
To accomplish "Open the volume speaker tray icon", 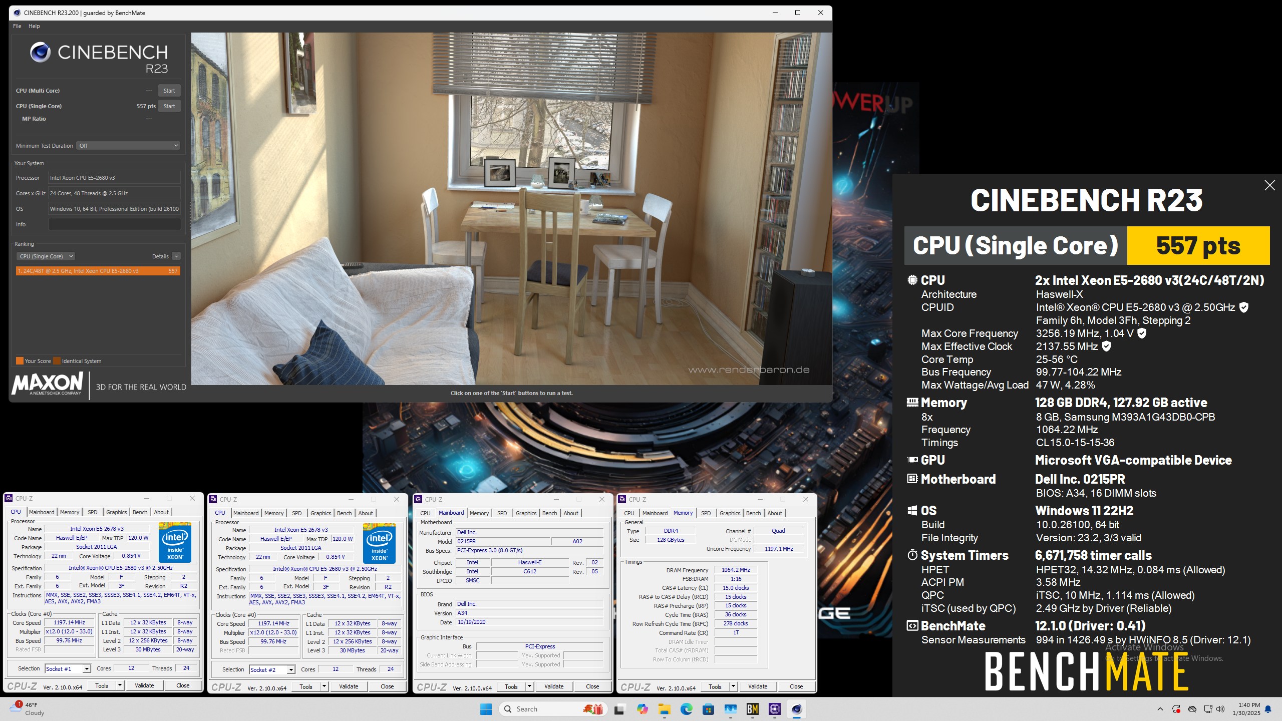I will point(1220,709).
